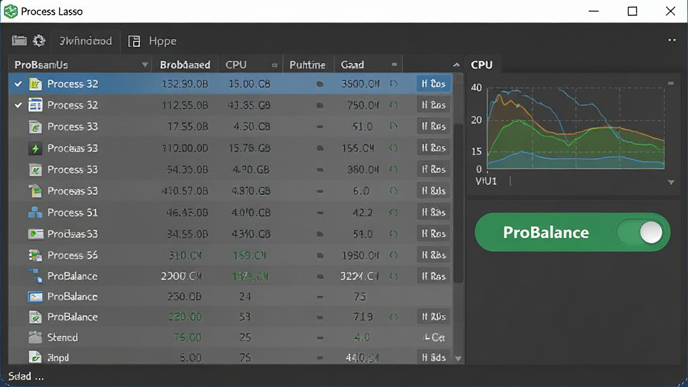Viewport: 688px width, 387px height.
Task: Click the button on the Stened row
Action: coord(435,337)
